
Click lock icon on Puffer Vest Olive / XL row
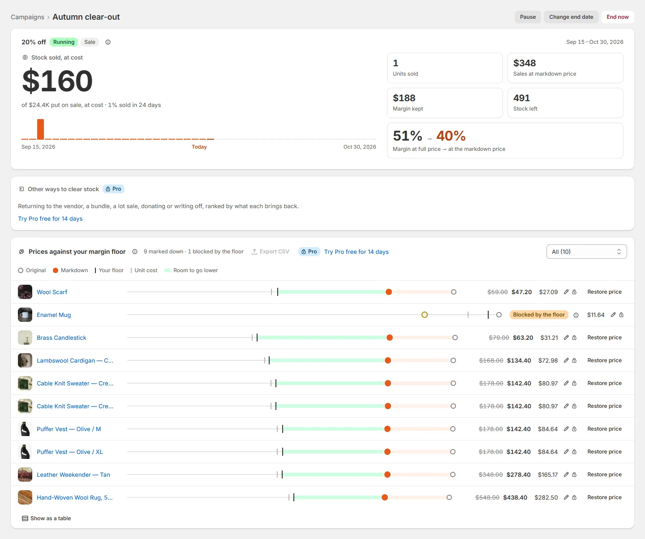(x=574, y=452)
